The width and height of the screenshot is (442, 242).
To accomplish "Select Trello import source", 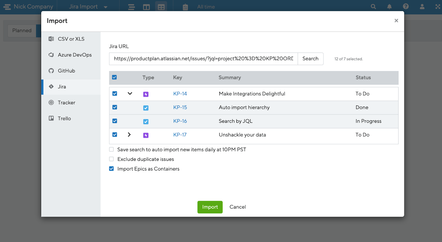I will tap(64, 118).
